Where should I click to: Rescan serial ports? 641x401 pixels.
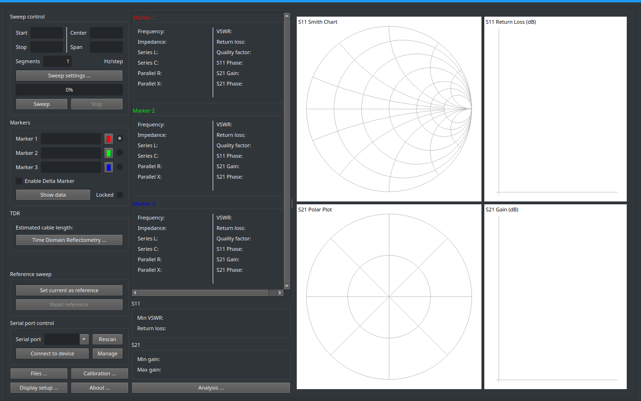(x=107, y=339)
